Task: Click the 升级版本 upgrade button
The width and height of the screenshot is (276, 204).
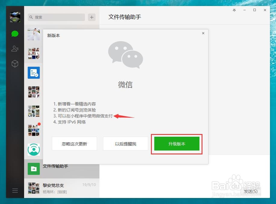Action: [177, 144]
